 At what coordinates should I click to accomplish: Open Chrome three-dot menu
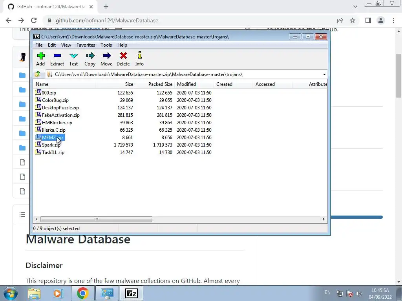[393, 20]
